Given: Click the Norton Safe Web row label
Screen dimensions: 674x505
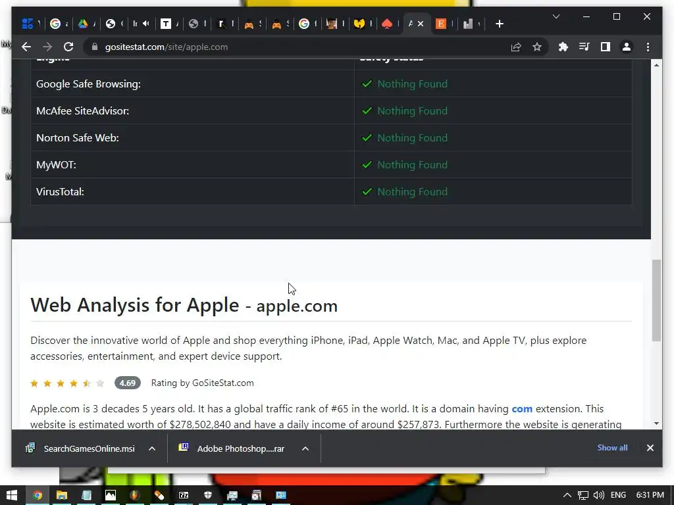Looking at the screenshot, I should point(78,138).
